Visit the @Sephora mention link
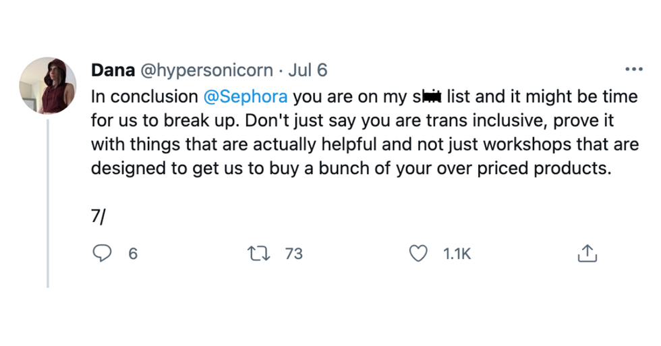661x346 pixels. 246,96
